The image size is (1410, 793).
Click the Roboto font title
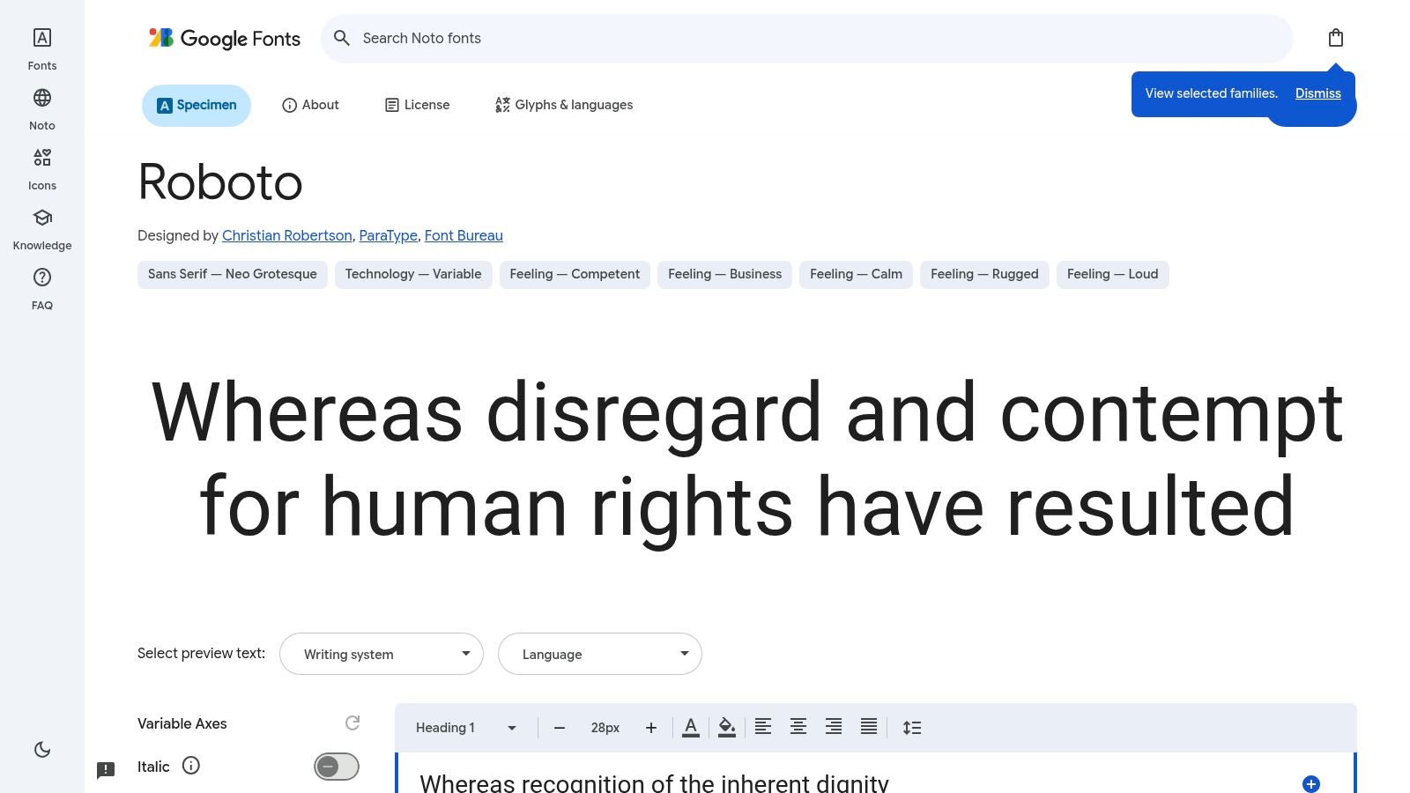click(220, 182)
